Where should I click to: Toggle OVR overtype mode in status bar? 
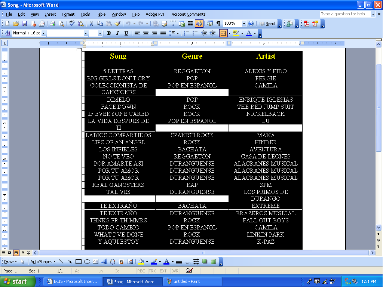click(x=174, y=271)
